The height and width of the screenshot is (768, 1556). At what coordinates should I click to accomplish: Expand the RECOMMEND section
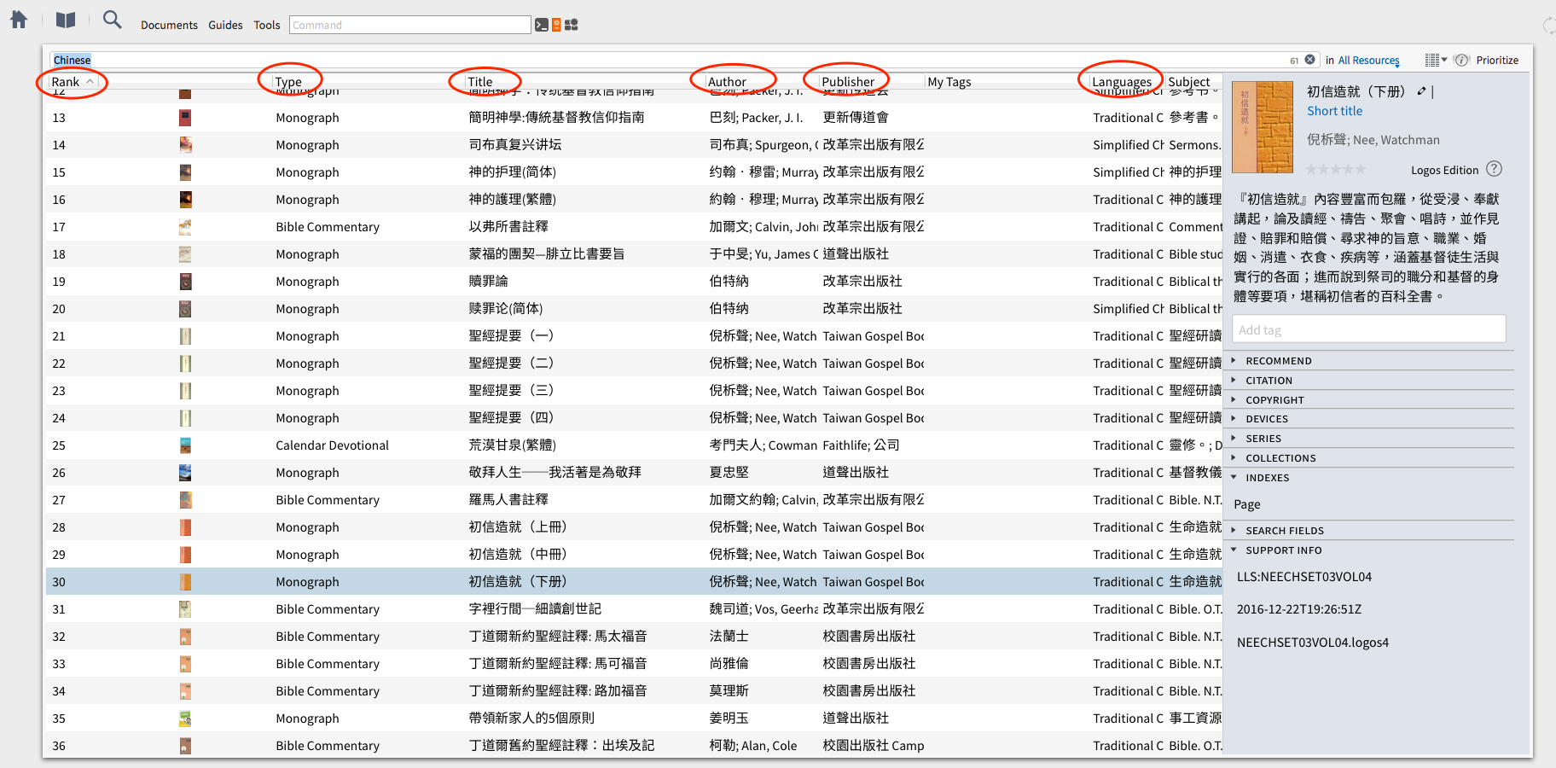click(x=1278, y=361)
